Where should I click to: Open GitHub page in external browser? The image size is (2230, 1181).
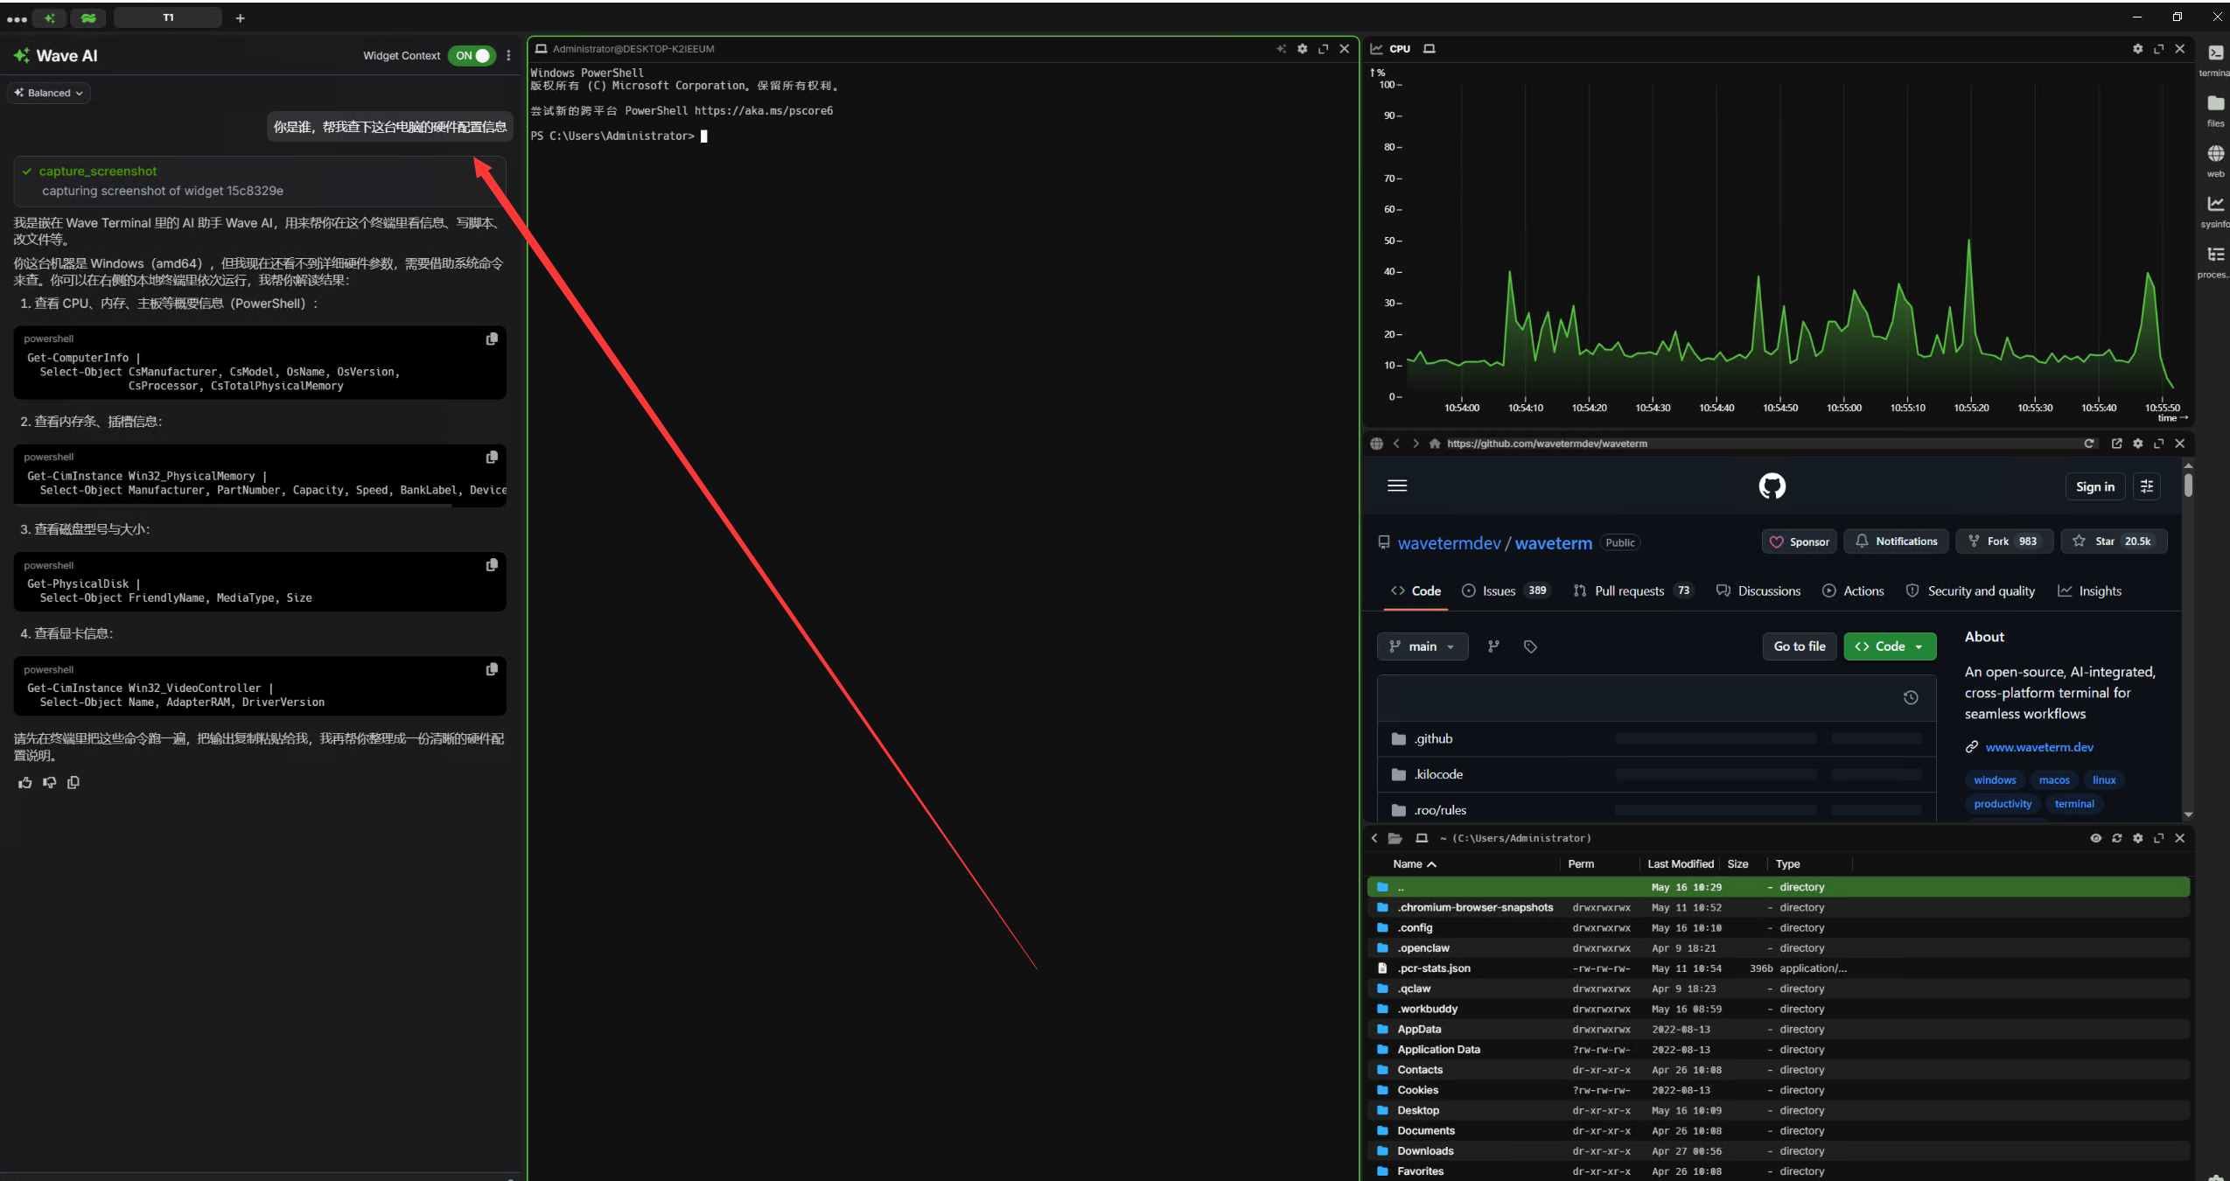click(2117, 444)
